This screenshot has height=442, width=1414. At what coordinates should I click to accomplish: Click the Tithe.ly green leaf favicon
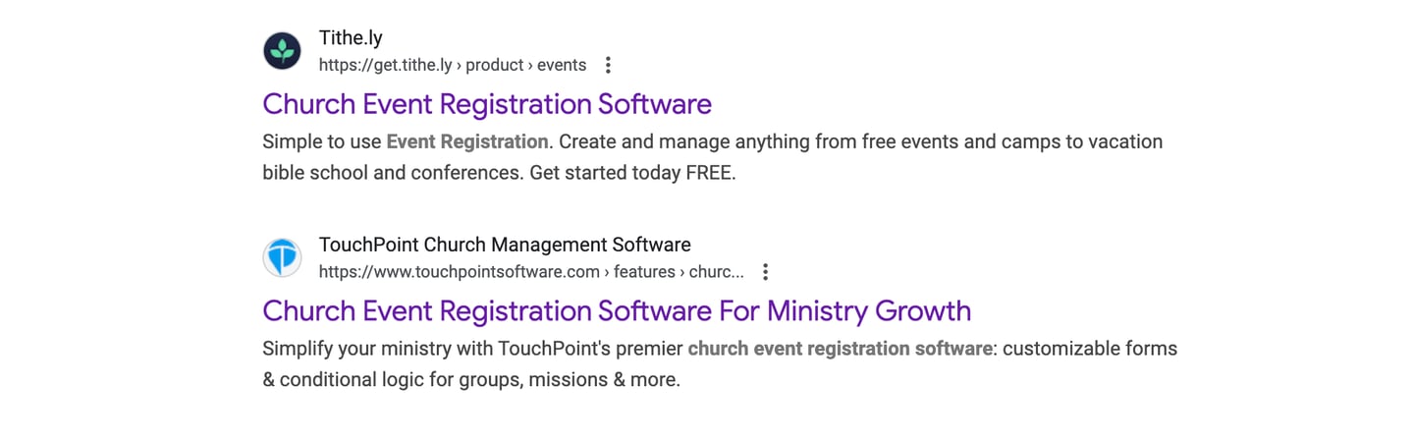point(282,51)
